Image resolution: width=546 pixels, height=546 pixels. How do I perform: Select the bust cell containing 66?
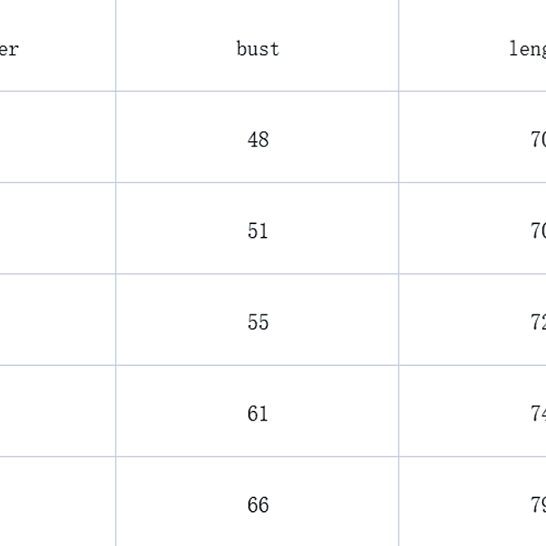tap(257, 504)
